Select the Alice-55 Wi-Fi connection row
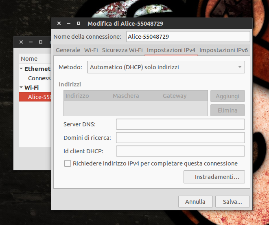This screenshot has width=269, height=225. 35,97
